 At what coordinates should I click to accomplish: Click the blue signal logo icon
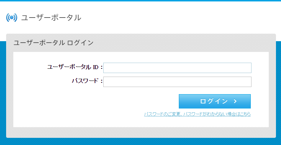(x=12, y=17)
